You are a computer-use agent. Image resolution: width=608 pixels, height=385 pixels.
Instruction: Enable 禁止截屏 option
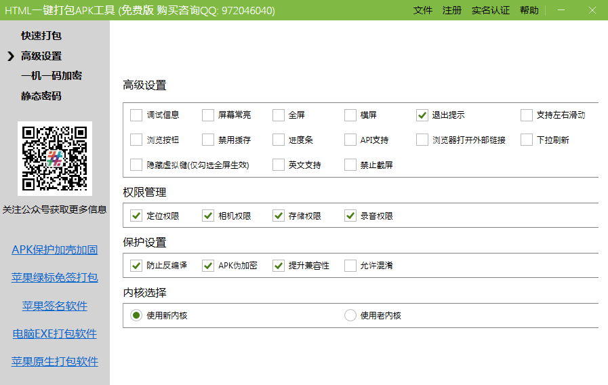point(350,165)
